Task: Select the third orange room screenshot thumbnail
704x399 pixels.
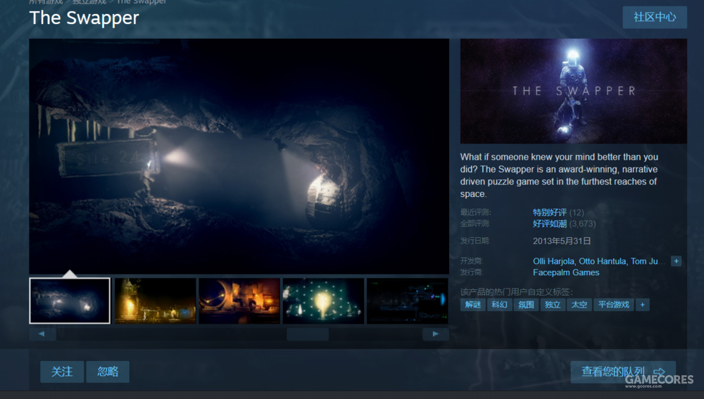Action: pyautogui.click(x=239, y=300)
